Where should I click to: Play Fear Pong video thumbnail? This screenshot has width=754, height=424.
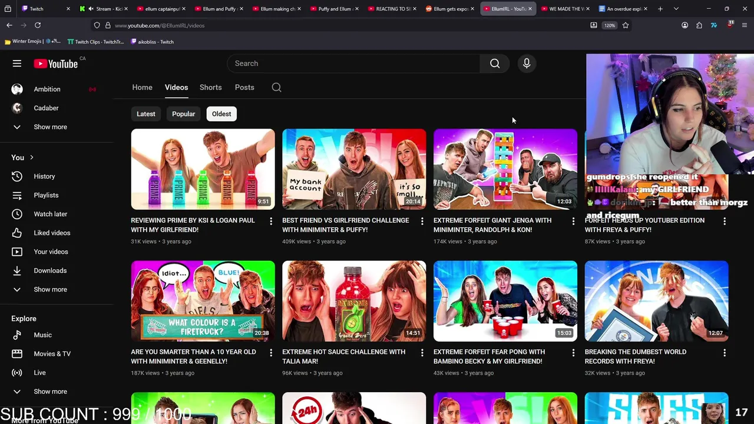505,301
